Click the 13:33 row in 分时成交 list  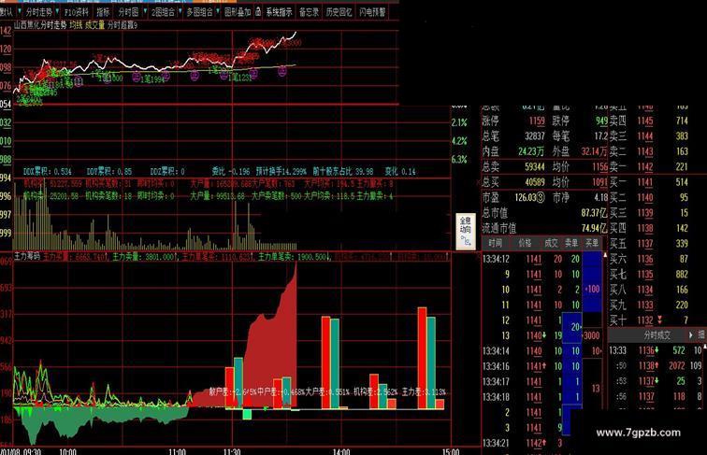[656, 350]
